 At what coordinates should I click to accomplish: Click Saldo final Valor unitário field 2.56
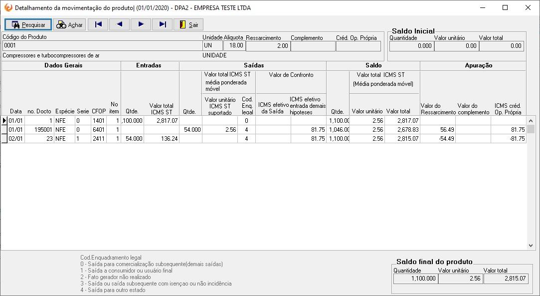point(461,279)
